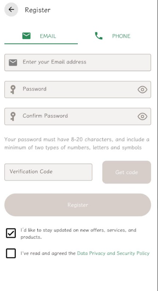Tap the back arrow icon
Viewport: 158px width, 291px height.
point(11,9)
